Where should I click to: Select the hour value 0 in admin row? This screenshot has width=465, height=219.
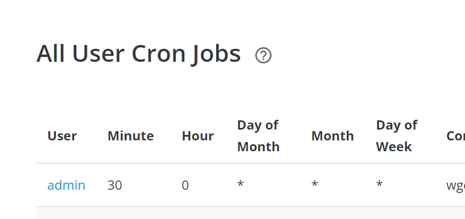tap(185, 185)
